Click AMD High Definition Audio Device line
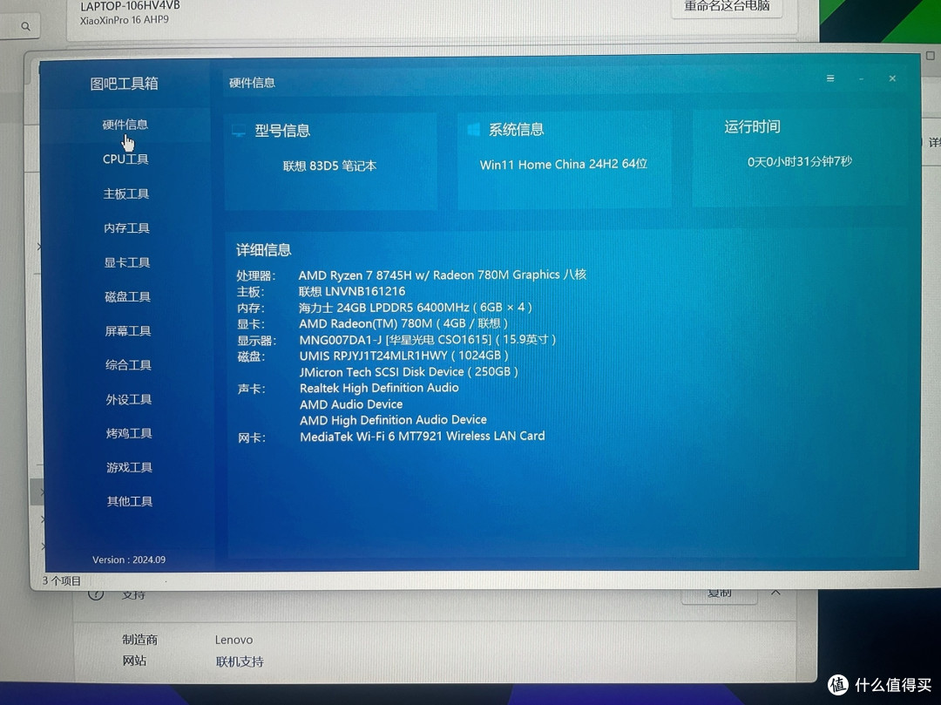 click(393, 420)
